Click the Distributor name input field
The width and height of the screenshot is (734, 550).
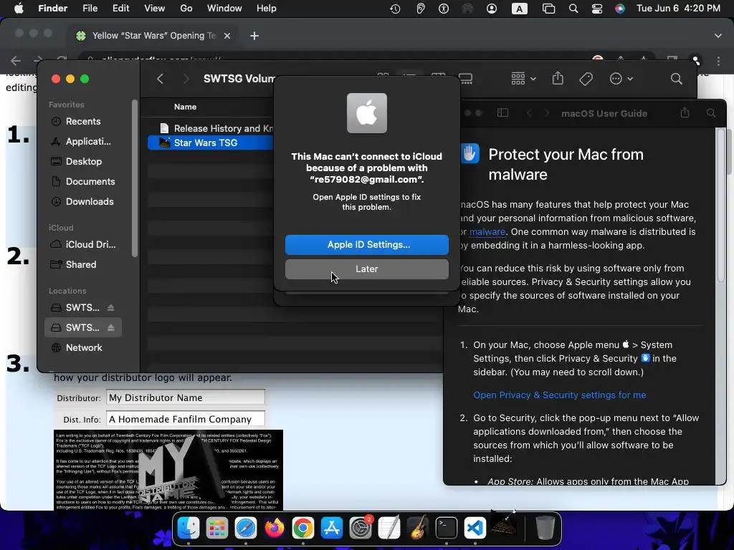coord(186,397)
